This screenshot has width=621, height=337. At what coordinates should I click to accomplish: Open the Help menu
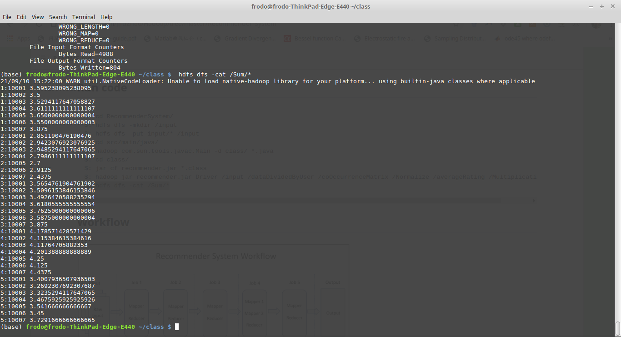(106, 17)
